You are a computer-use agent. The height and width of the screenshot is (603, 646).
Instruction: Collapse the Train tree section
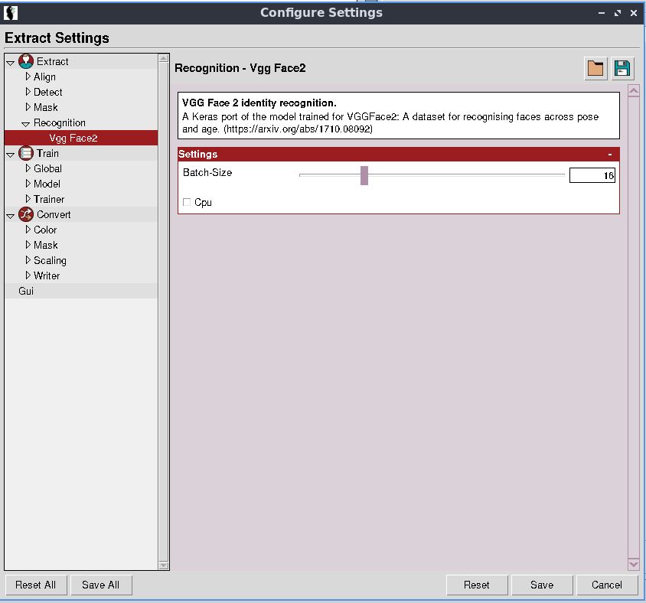point(10,155)
